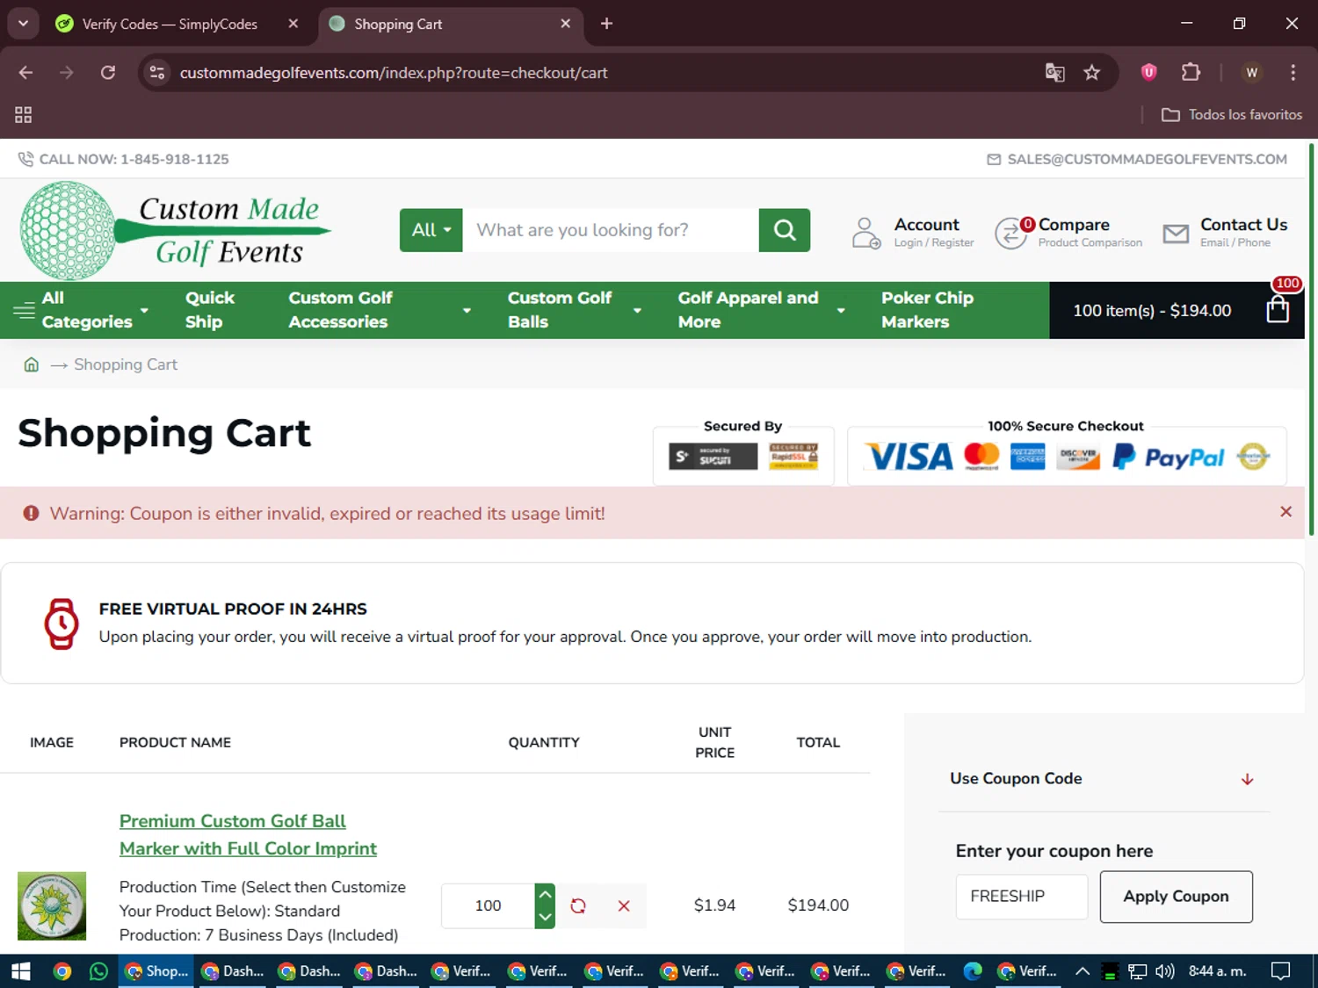Open Todos los favoritos bookmarks folder
This screenshot has width=1318, height=988.
tap(1232, 114)
